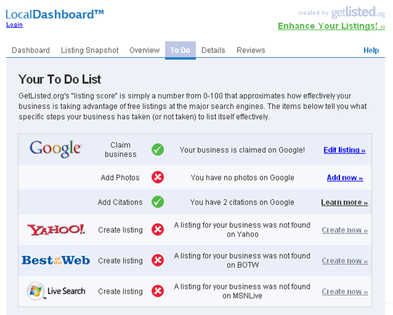This screenshot has height=315, width=393.
Task: Select the Details tab
Action: [214, 50]
